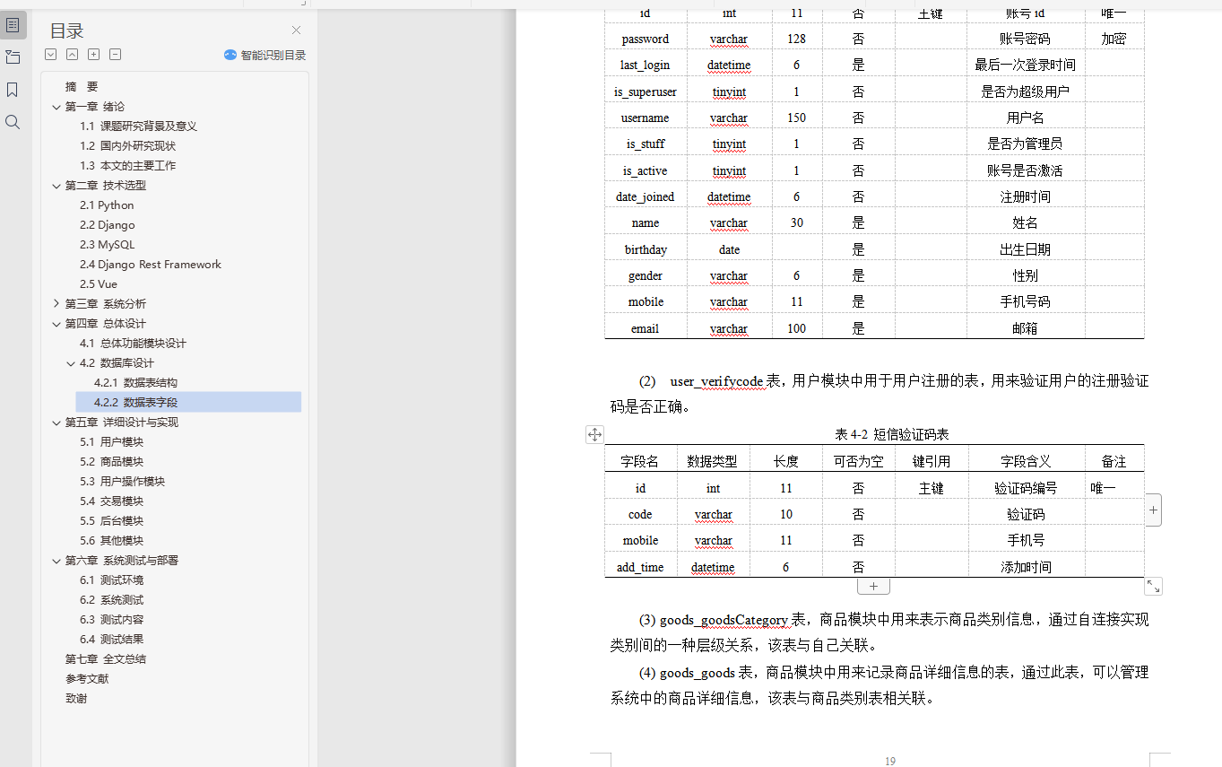The height and width of the screenshot is (767, 1222).
Task: Jump to 致谢 in outline
Action: [x=76, y=699]
